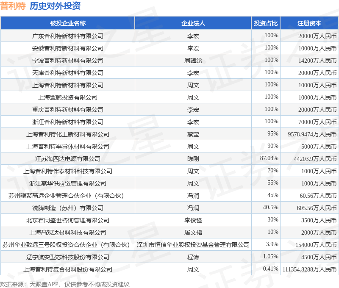The height and width of the screenshot is (288, 339).
Task: Select 上海普利特伴泰材料科技有限公司 cell
Action: click(x=68, y=172)
